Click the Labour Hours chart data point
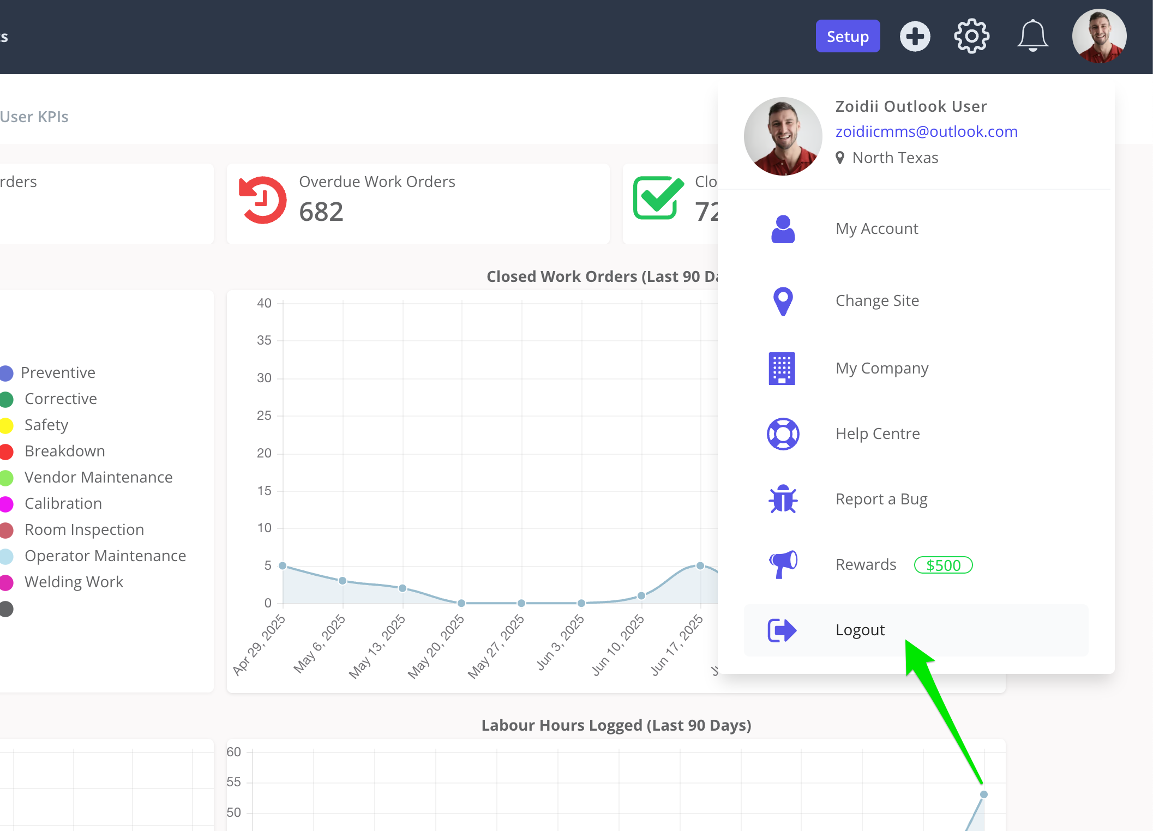Viewport: 1153px width, 831px height. click(x=984, y=795)
